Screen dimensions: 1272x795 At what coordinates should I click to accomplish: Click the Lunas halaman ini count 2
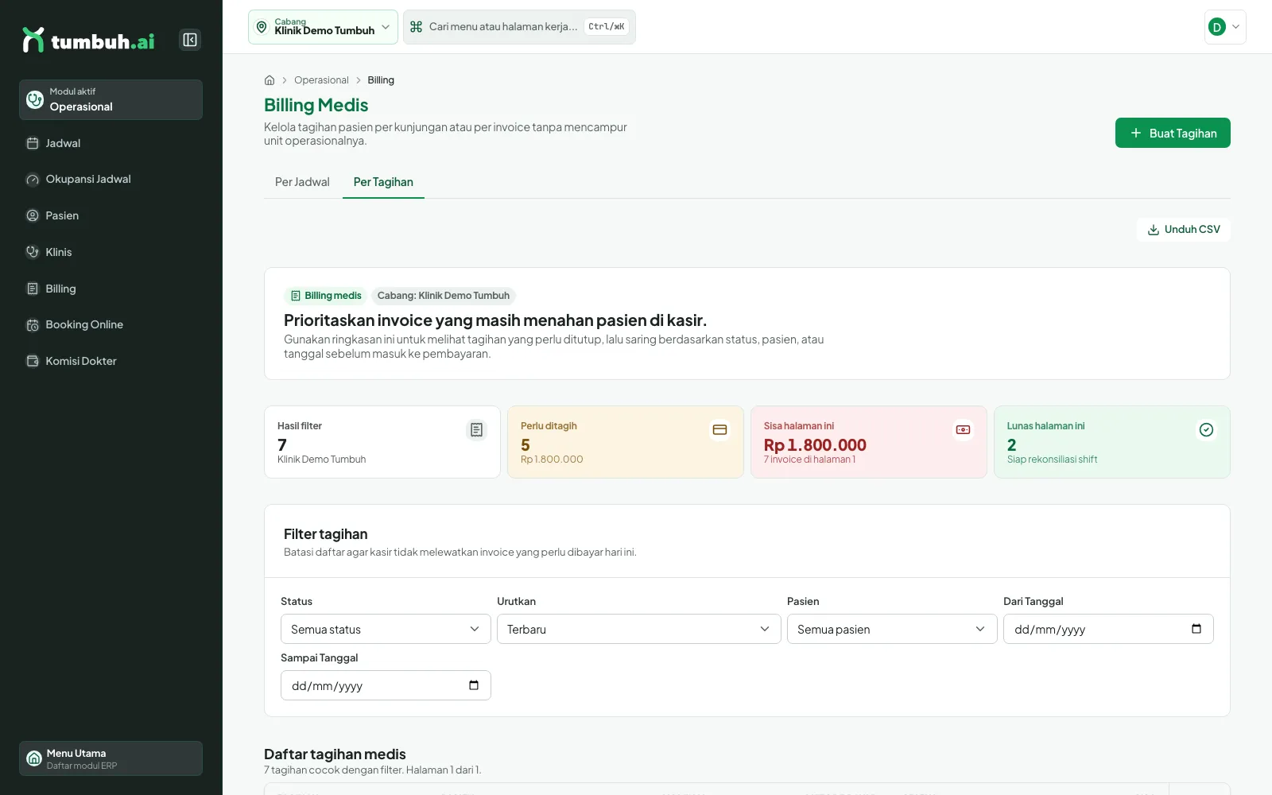pyautogui.click(x=1012, y=445)
